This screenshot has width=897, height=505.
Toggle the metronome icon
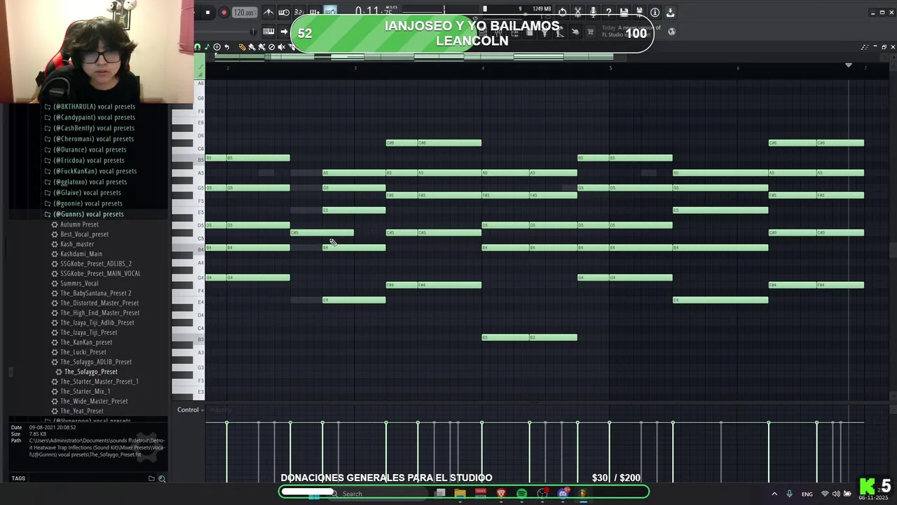click(269, 13)
